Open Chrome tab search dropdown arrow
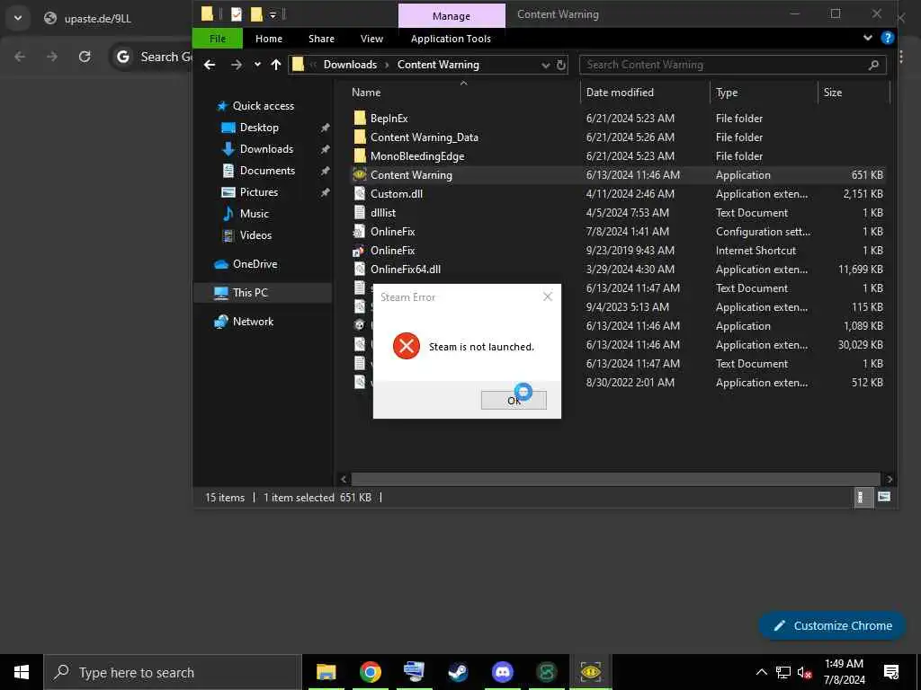921x690 pixels. point(18,18)
